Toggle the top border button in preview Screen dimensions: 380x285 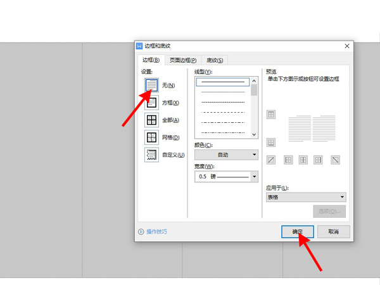pyautogui.click(x=271, y=115)
